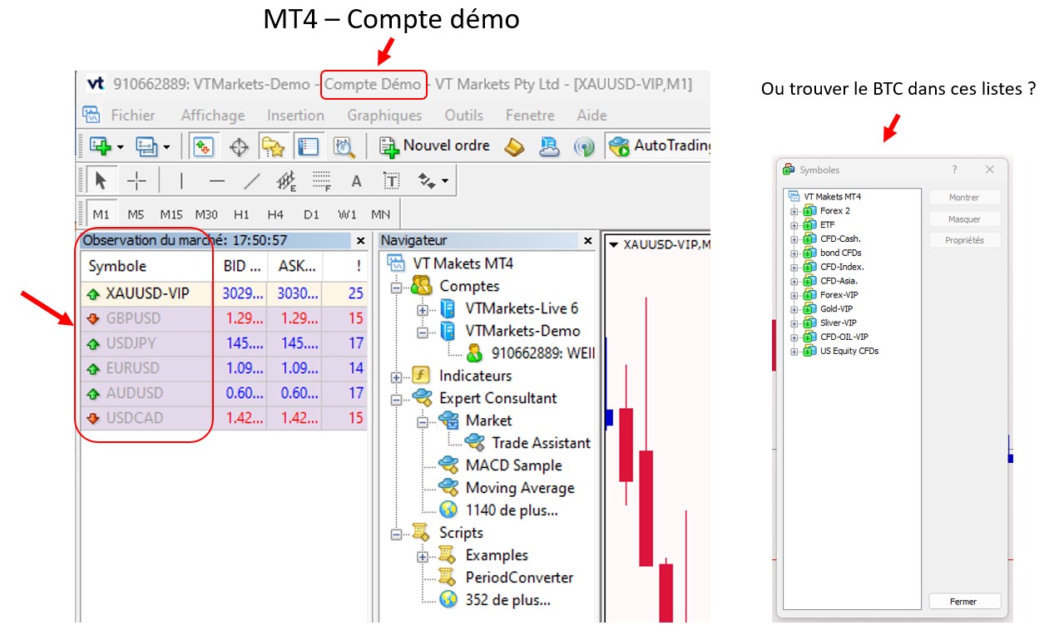Viewport: 1054px width, 635px height.
Task: Select the Moving Average expert
Action: (519, 488)
